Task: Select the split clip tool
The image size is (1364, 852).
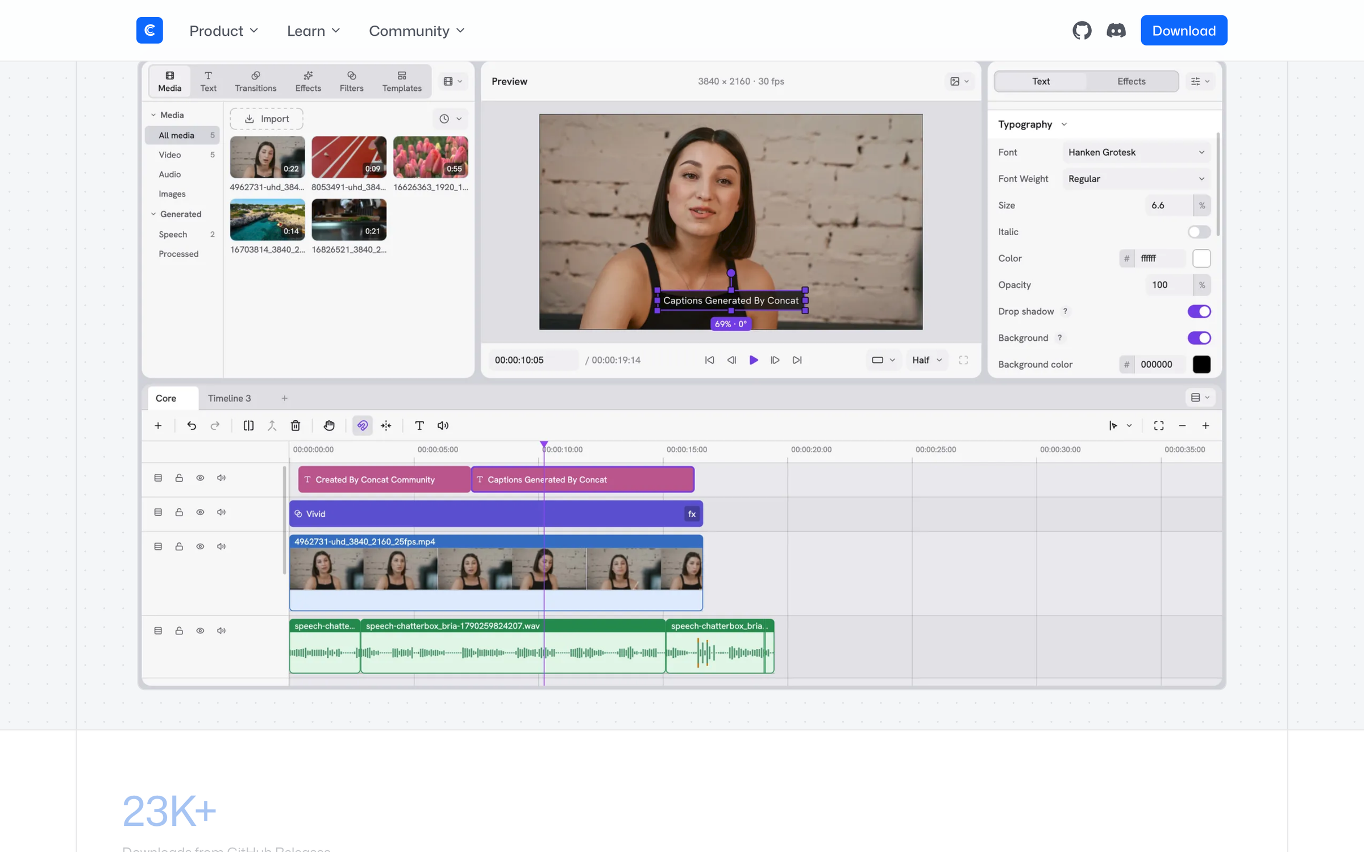Action: click(248, 425)
